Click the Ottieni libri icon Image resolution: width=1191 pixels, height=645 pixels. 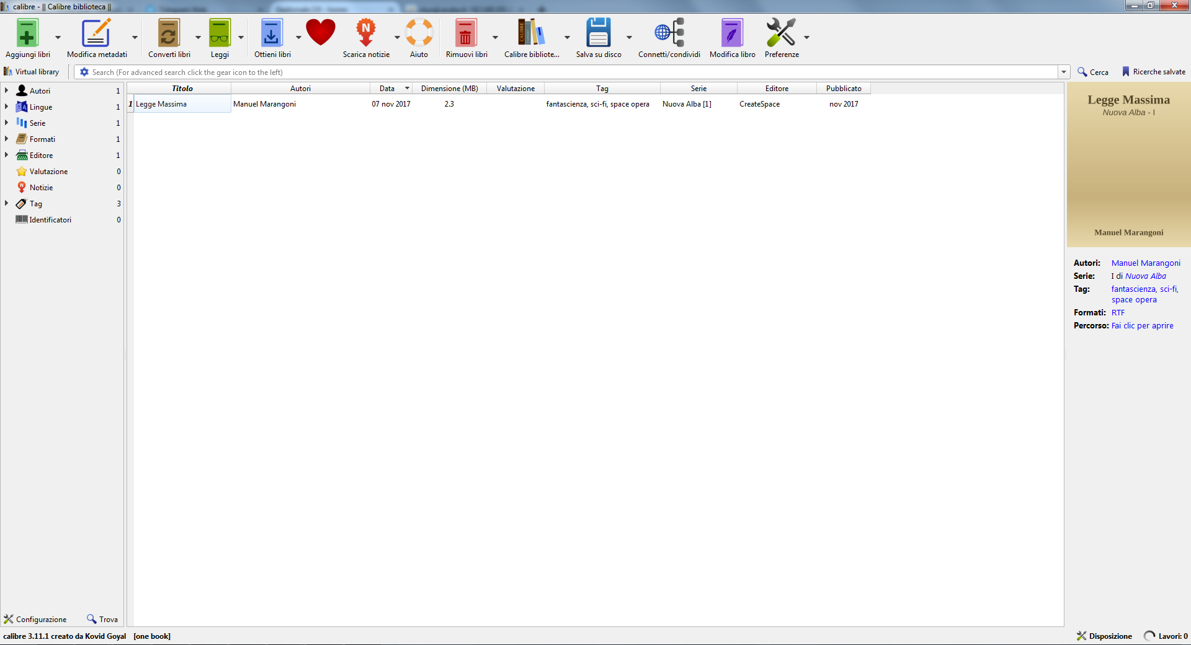(272, 33)
